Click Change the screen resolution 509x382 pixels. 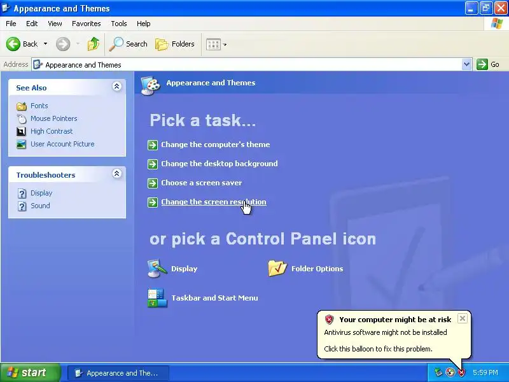[214, 202]
